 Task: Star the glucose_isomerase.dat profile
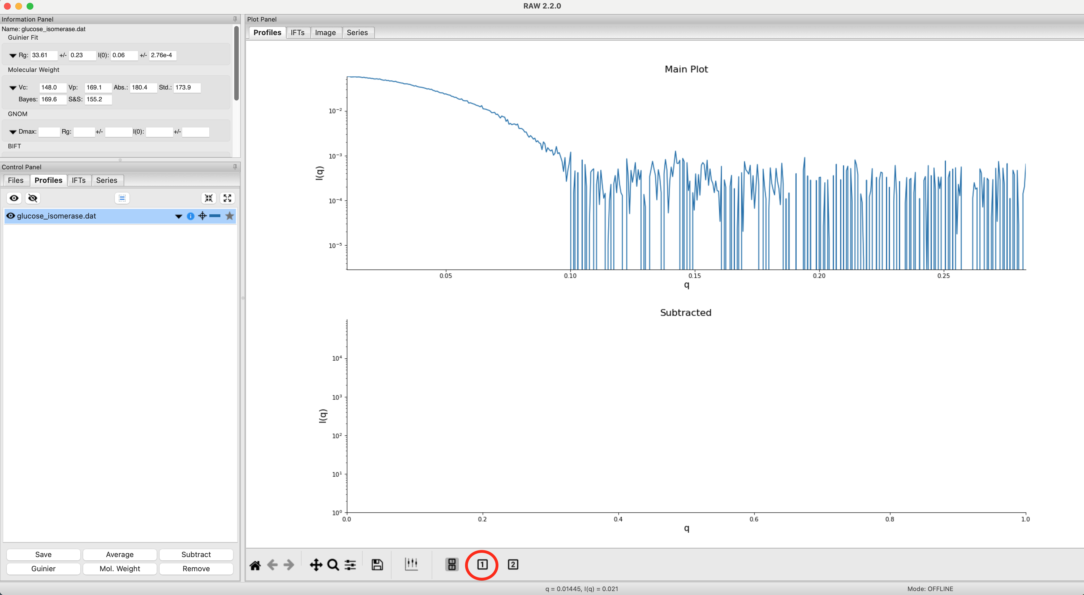pyautogui.click(x=229, y=216)
